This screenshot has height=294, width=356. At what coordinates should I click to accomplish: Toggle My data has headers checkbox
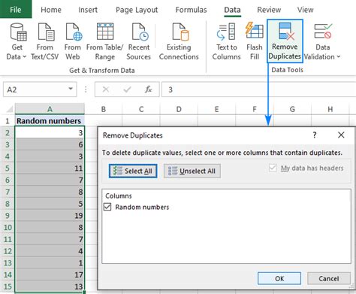point(273,168)
